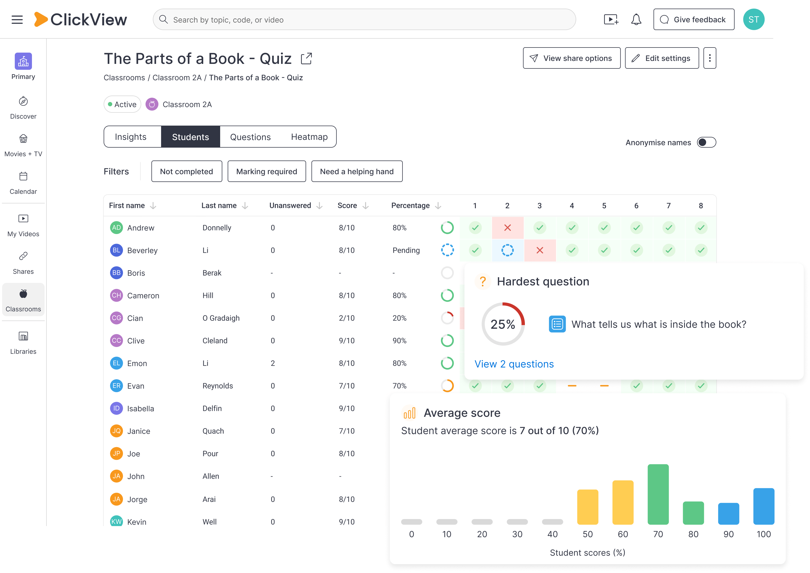Open Movies + TV in the sidebar
Screen dimensions: 810x573
[x=23, y=146]
